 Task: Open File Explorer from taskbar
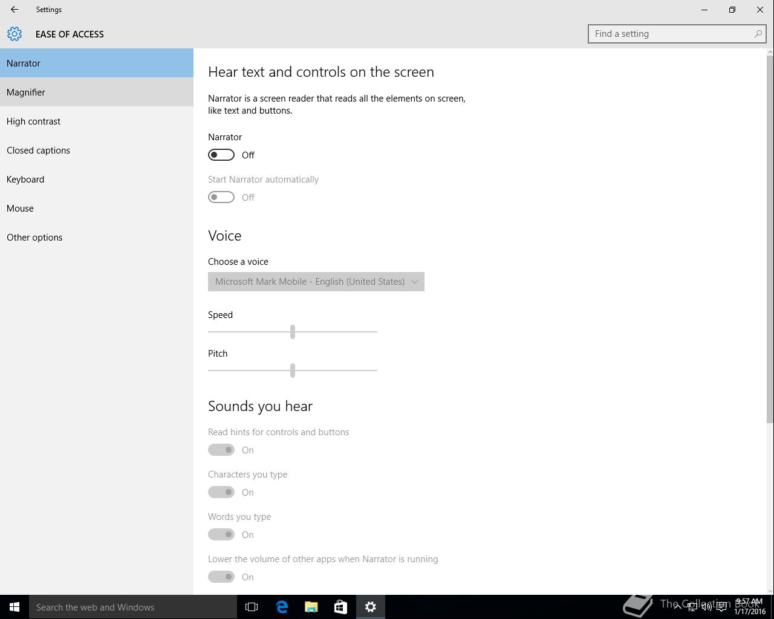tap(311, 607)
